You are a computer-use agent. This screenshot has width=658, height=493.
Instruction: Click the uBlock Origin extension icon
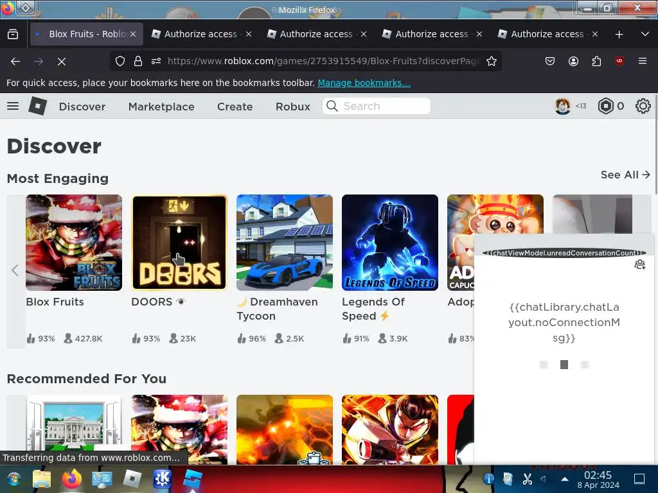click(619, 61)
